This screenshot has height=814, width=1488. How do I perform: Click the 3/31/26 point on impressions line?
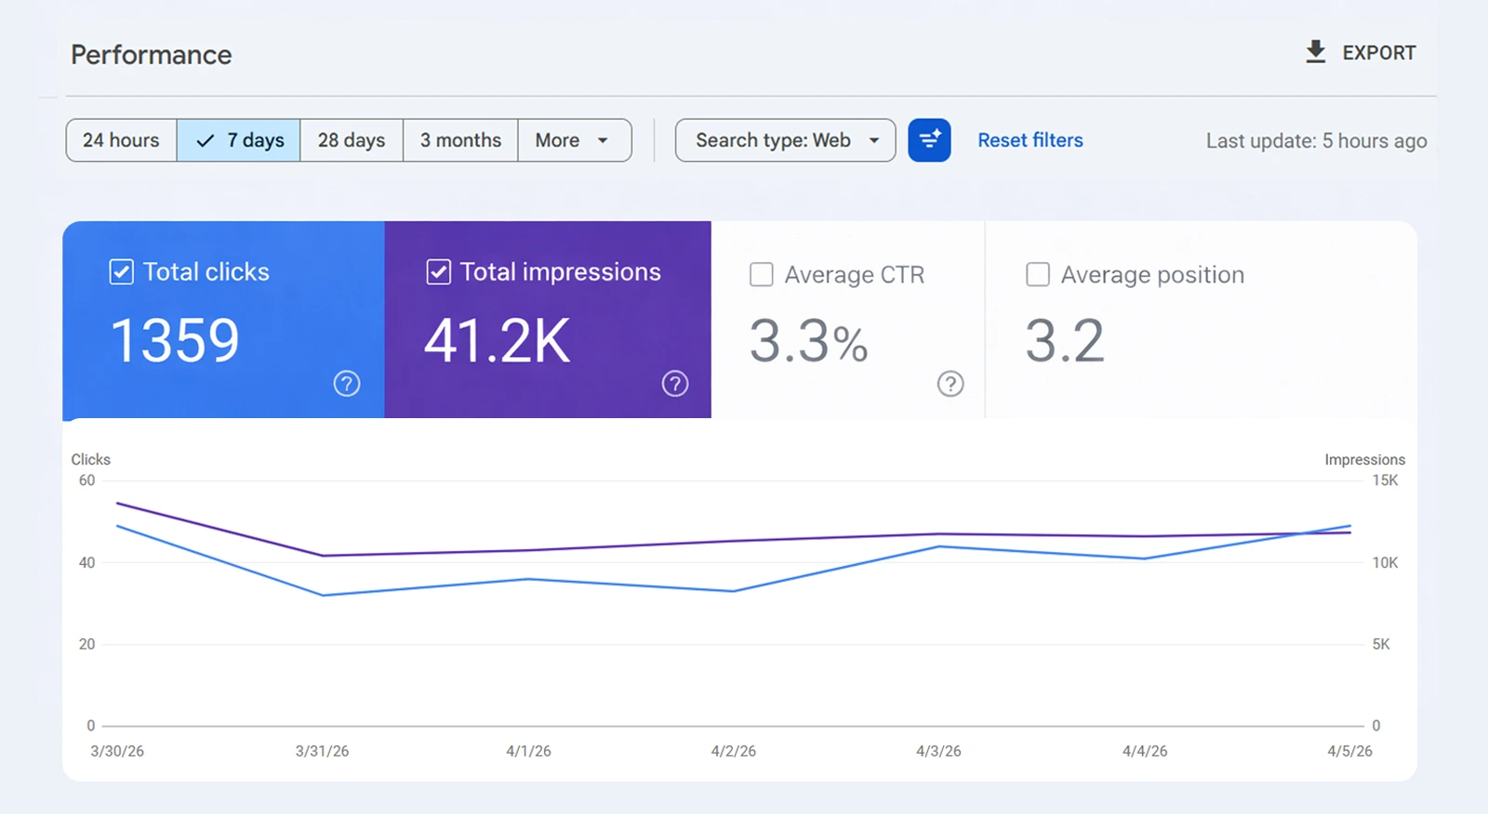[x=323, y=556]
